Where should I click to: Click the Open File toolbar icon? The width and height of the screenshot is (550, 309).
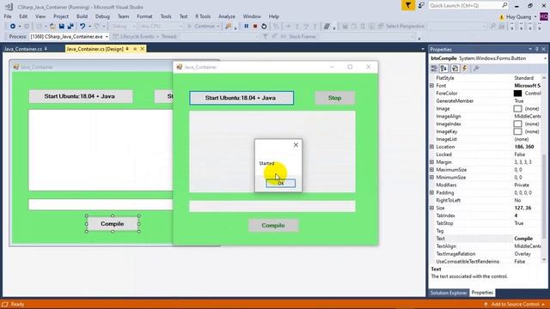coord(52,27)
